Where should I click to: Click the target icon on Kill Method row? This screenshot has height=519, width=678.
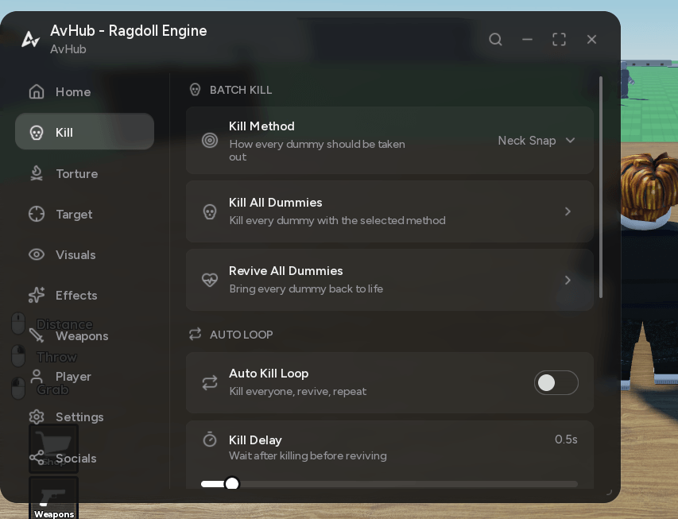[x=210, y=141]
